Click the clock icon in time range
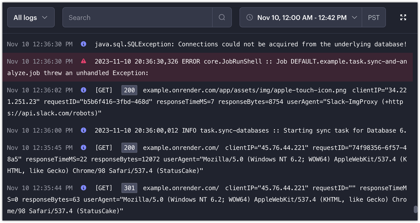Screen dimensions: 420x223 point(250,17)
